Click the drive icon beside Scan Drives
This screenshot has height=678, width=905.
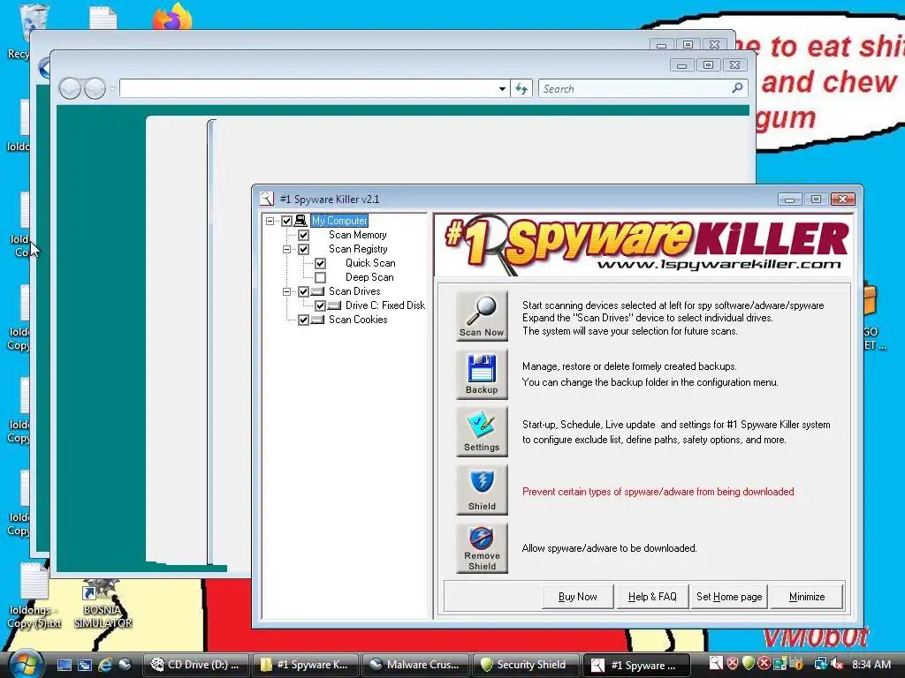click(x=318, y=291)
